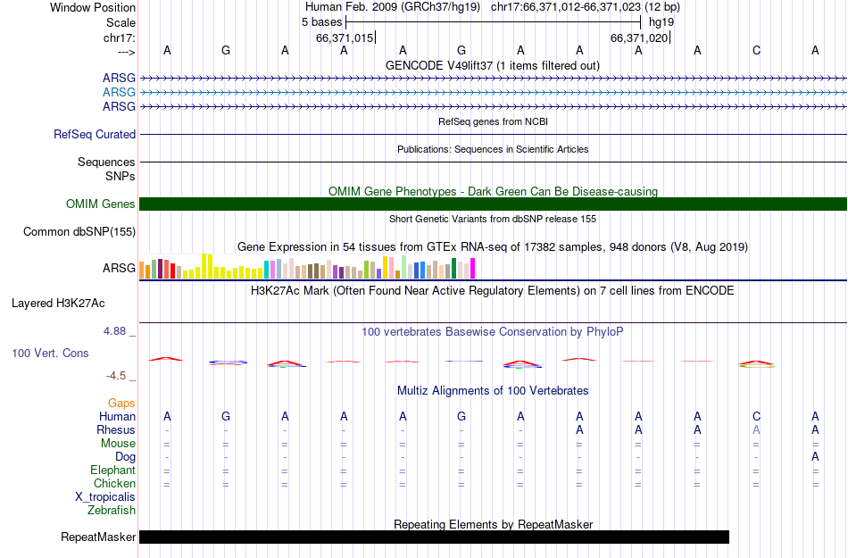This screenshot has width=848, height=558.
Task: Click the X_tropicalis species label
Action: pos(105,497)
